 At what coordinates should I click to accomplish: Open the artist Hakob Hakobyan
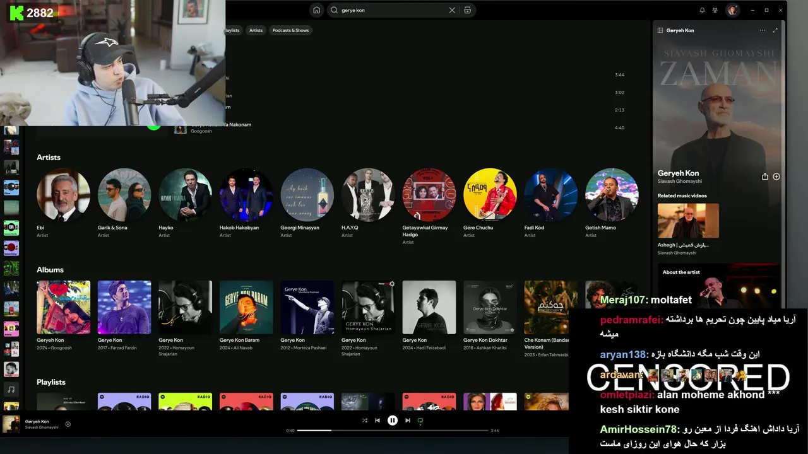click(246, 194)
